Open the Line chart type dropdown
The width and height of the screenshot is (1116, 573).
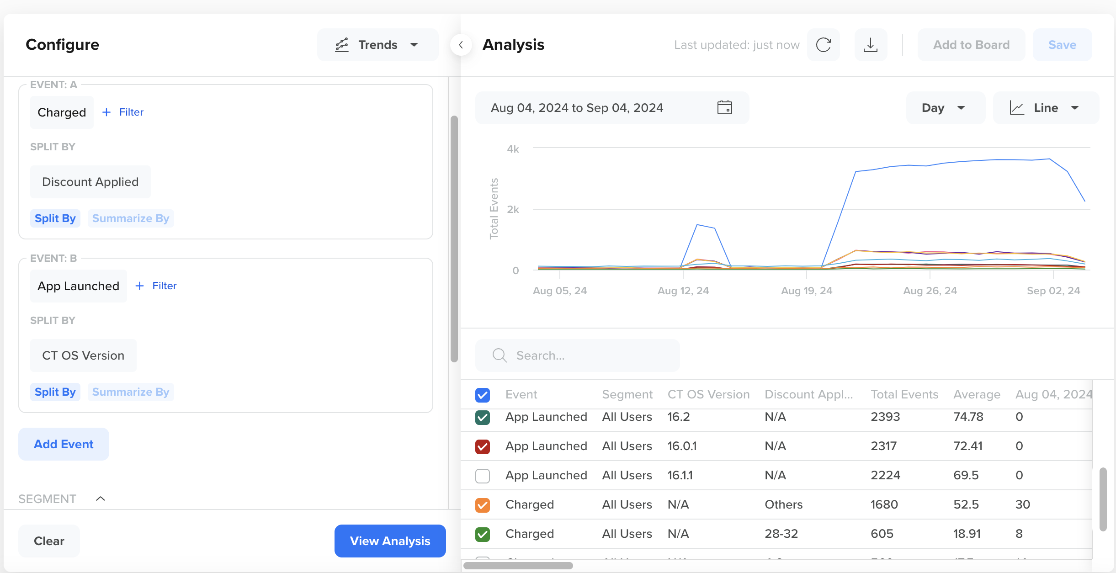click(x=1045, y=108)
